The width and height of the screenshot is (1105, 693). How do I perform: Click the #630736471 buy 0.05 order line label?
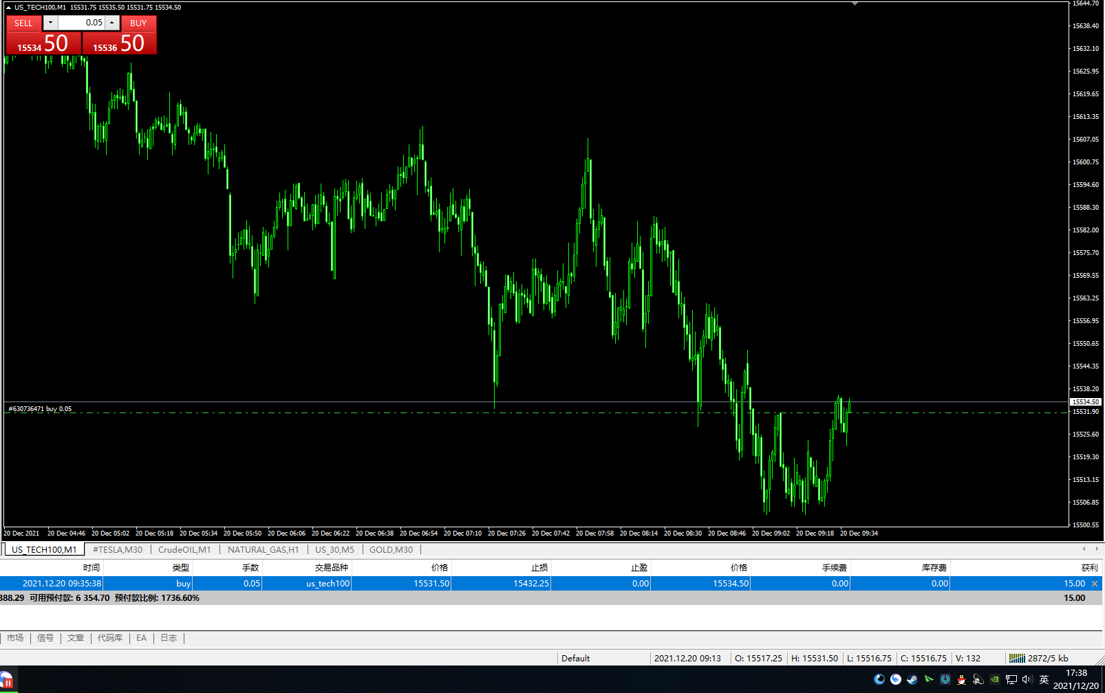tap(40, 408)
